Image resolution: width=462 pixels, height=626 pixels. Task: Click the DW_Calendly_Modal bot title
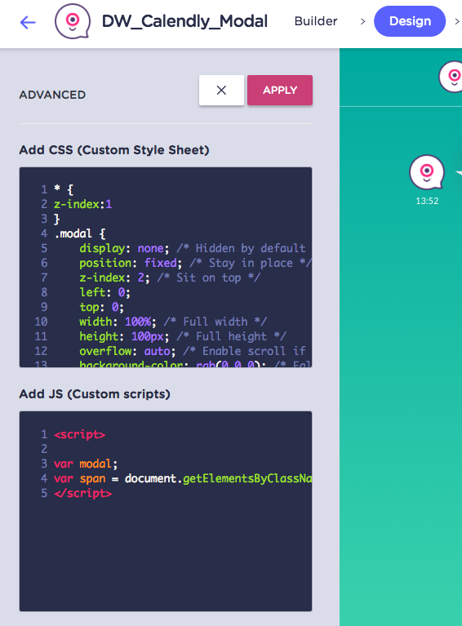point(184,21)
